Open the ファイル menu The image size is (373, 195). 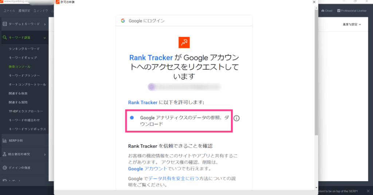(x=9, y=11)
